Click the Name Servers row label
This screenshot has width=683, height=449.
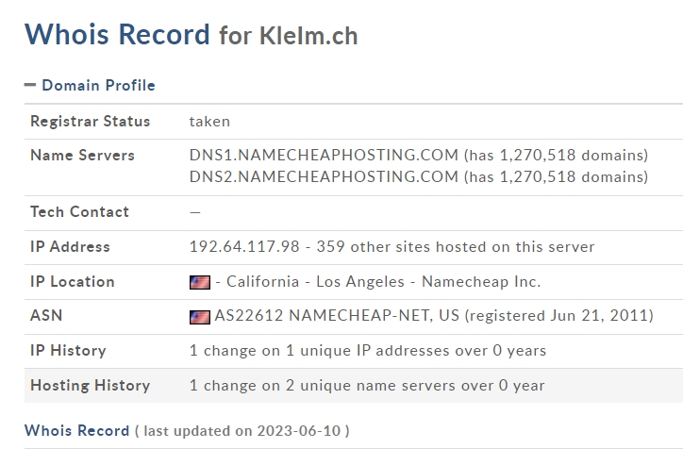[82, 155]
